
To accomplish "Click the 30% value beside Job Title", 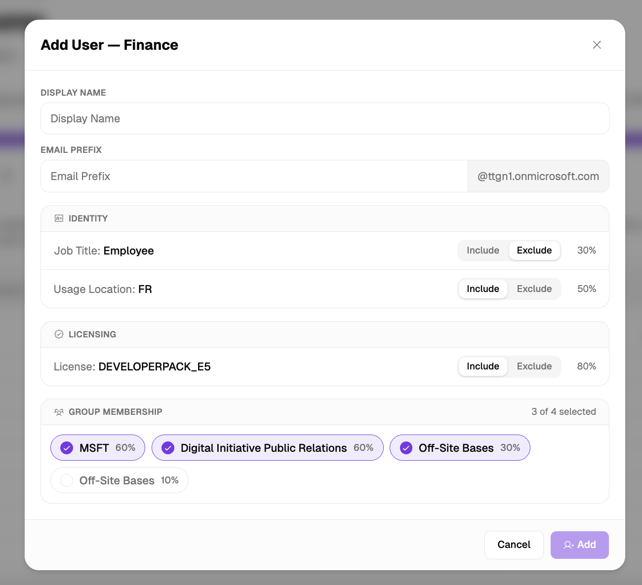I will (587, 251).
